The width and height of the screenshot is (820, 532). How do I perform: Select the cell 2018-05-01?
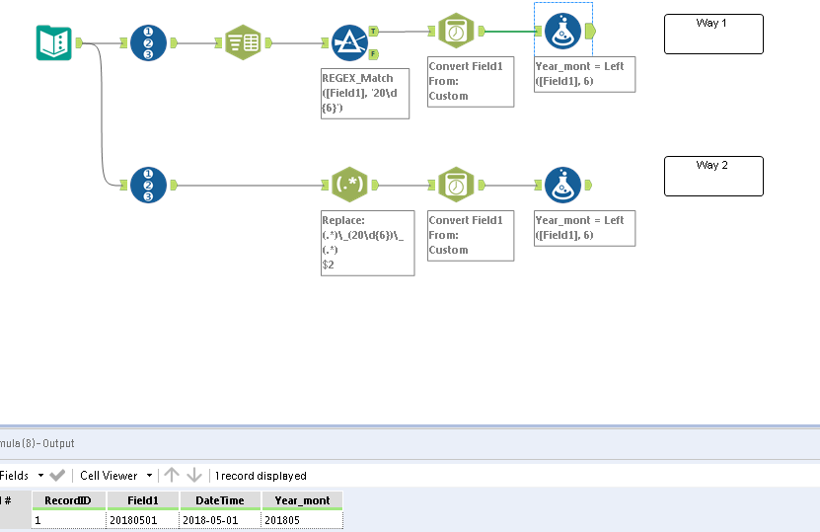click(220, 520)
